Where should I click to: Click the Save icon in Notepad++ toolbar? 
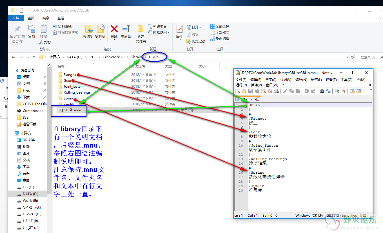[250, 91]
